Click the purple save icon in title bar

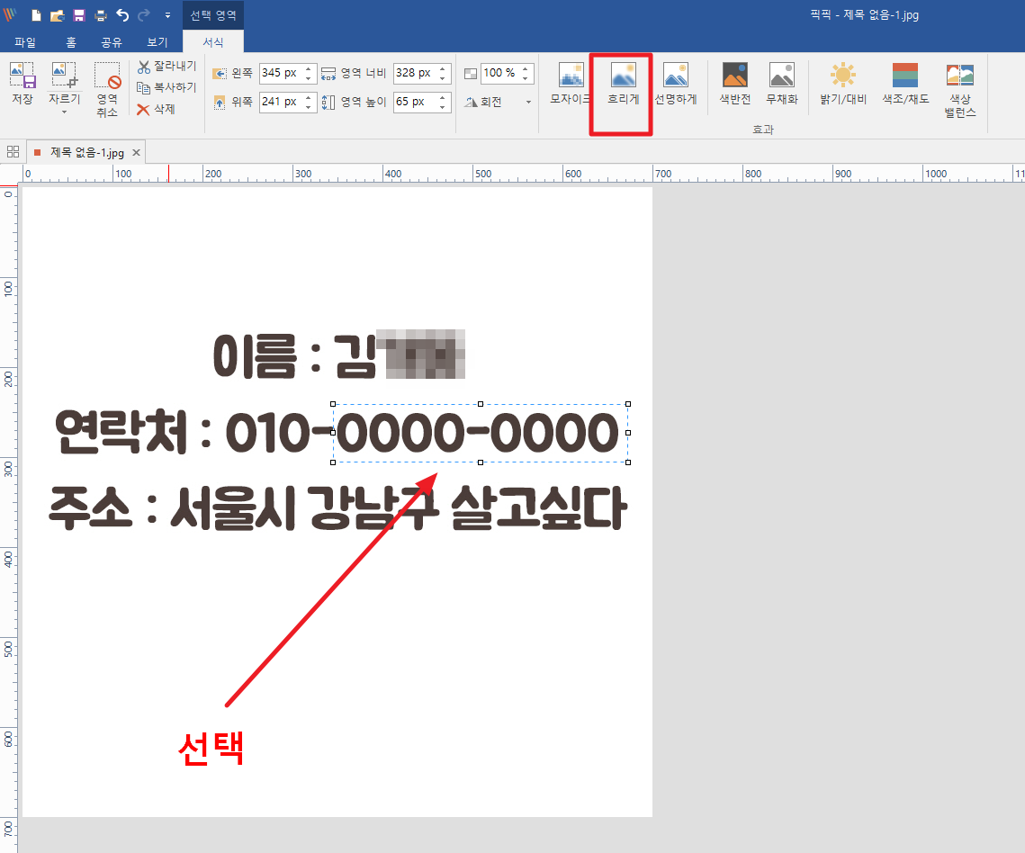tap(79, 15)
